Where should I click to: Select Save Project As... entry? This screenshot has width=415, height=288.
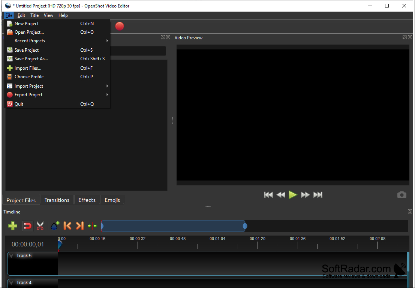[x=57, y=59]
